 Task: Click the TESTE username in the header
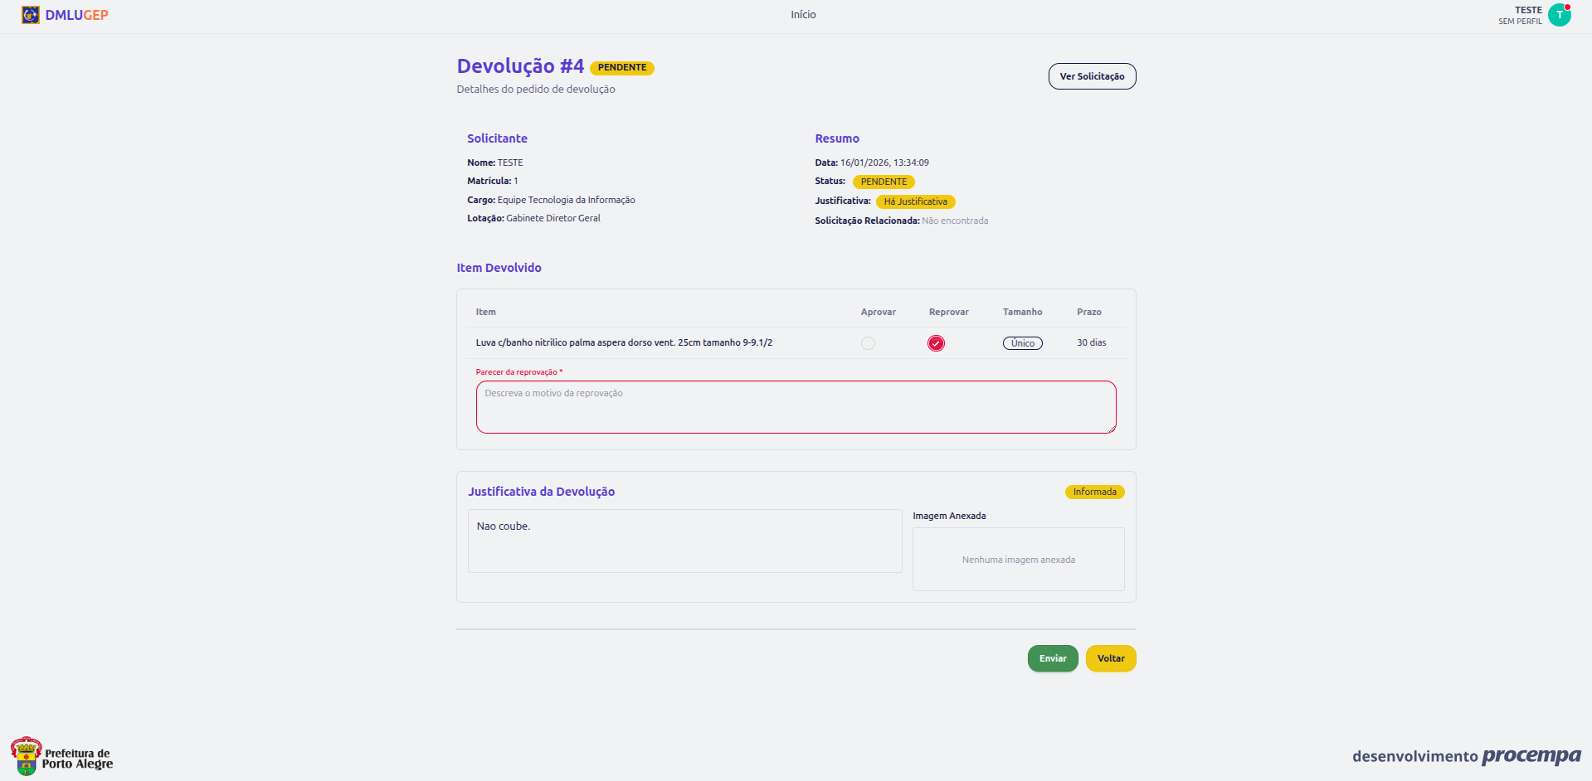point(1528,10)
